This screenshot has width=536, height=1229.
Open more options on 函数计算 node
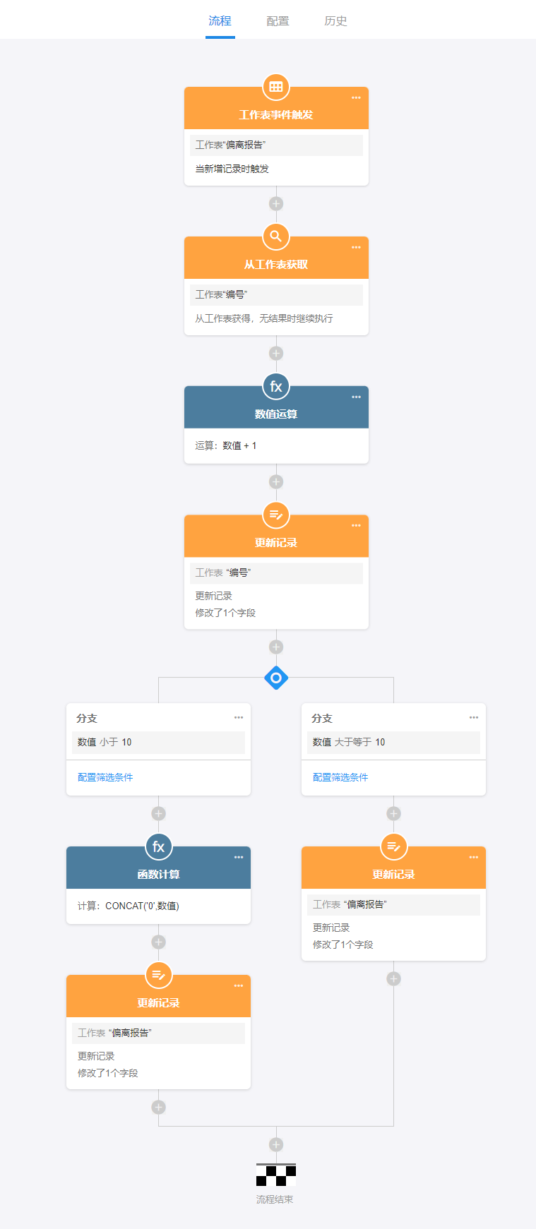tap(239, 858)
